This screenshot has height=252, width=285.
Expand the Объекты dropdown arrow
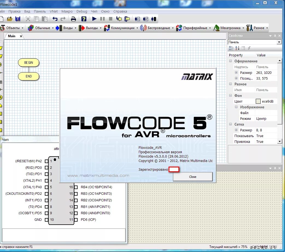pyautogui.click(x=22, y=28)
